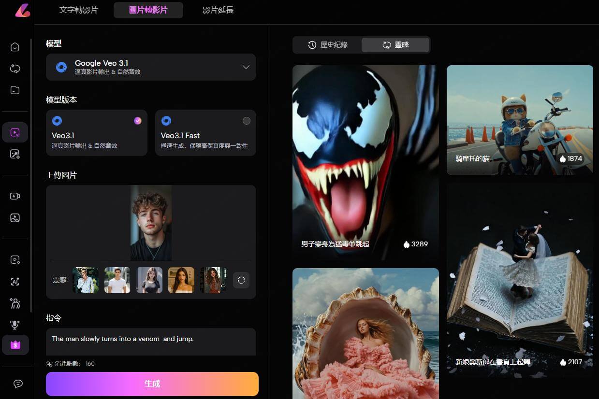Click the lightning video camera sidebar icon
599x399 pixels.
pos(15,196)
